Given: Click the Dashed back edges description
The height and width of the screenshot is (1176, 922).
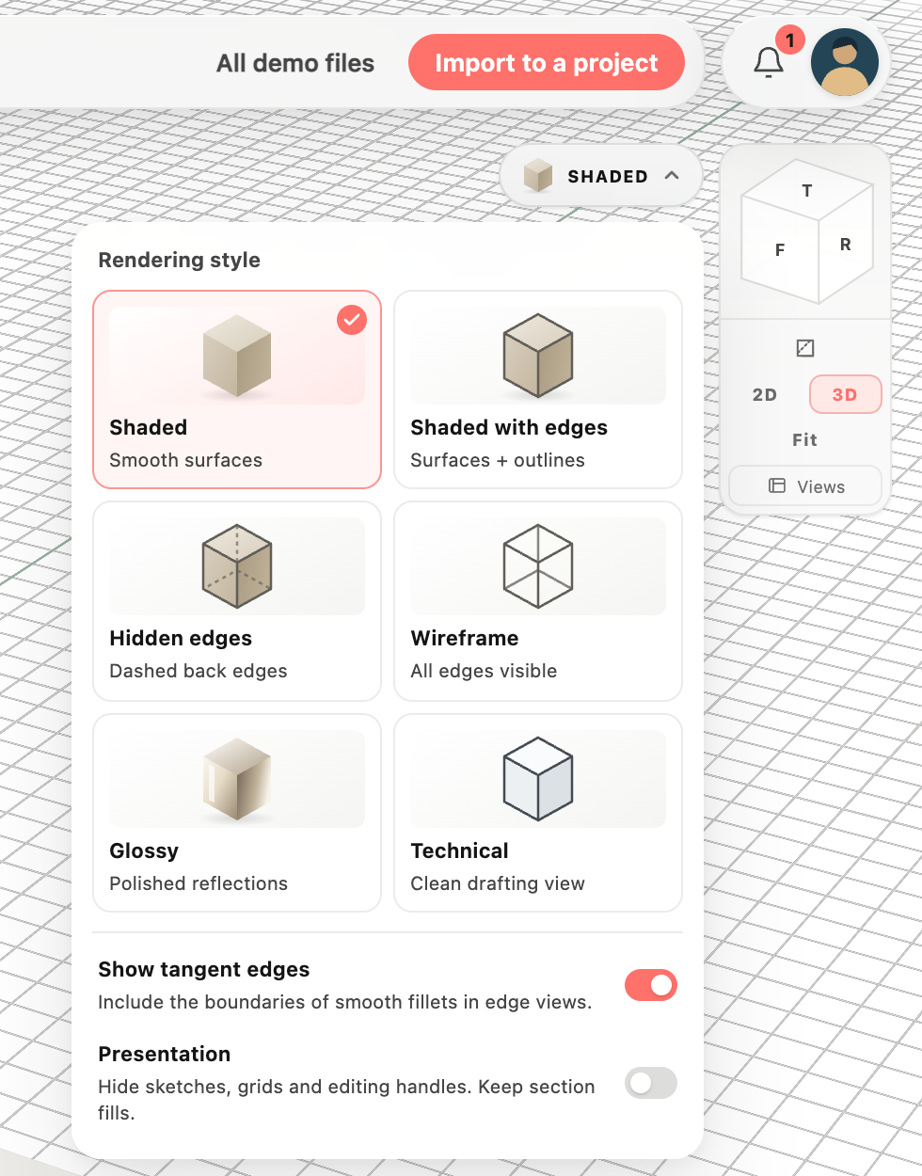Looking at the screenshot, I should [x=199, y=671].
